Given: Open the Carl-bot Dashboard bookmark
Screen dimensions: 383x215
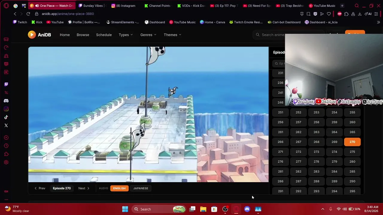Looking at the screenshot, I should [x=284, y=22].
